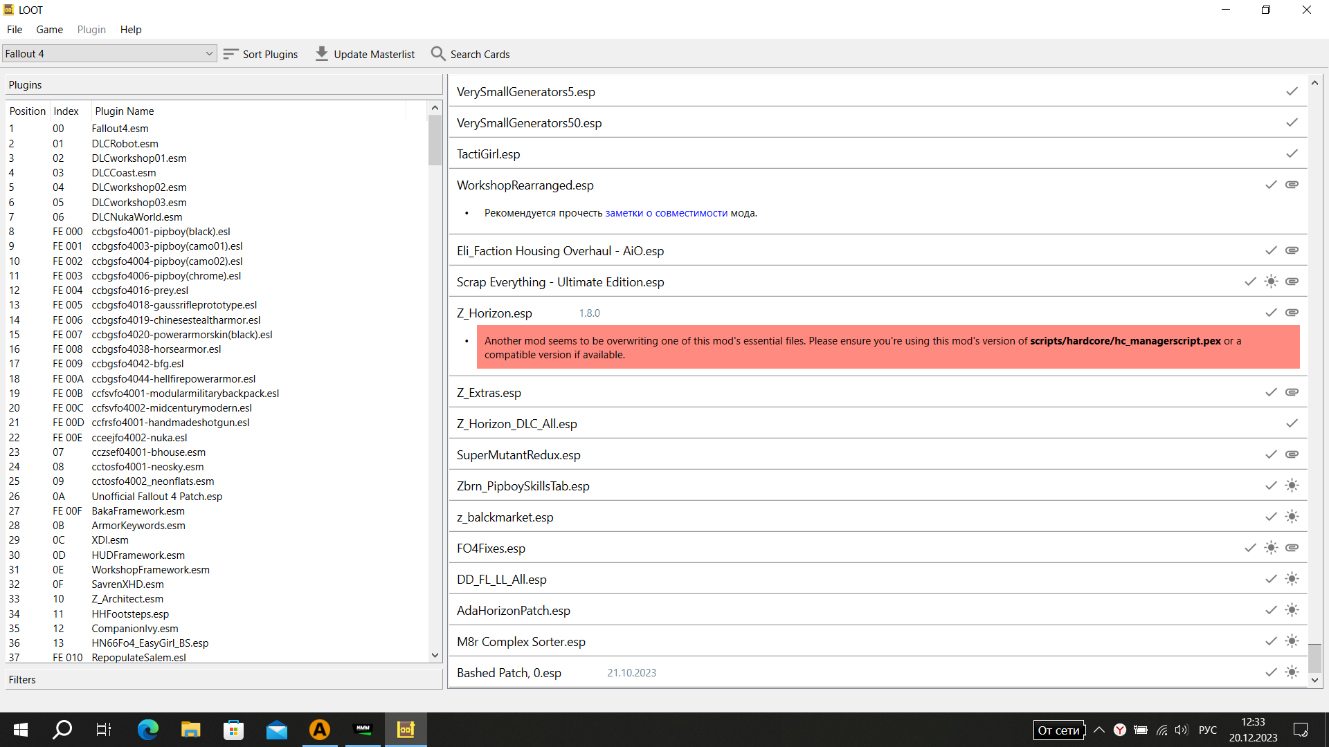This screenshot has width=1329, height=747.
Task: Click the sun icon on the FO4Fixes.esp card
Action: point(1271,548)
